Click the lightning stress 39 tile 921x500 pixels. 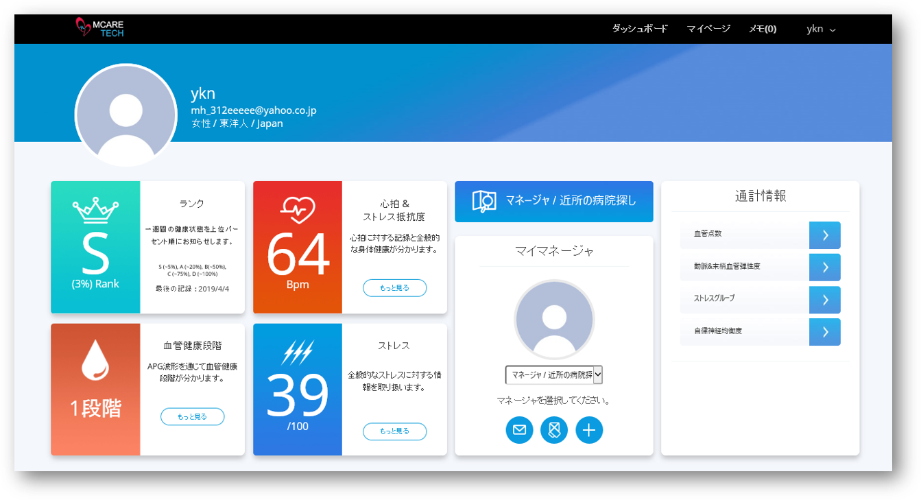pos(298,390)
